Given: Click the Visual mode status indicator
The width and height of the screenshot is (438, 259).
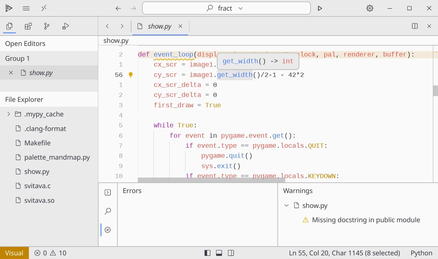Looking at the screenshot, I should [x=14, y=253].
